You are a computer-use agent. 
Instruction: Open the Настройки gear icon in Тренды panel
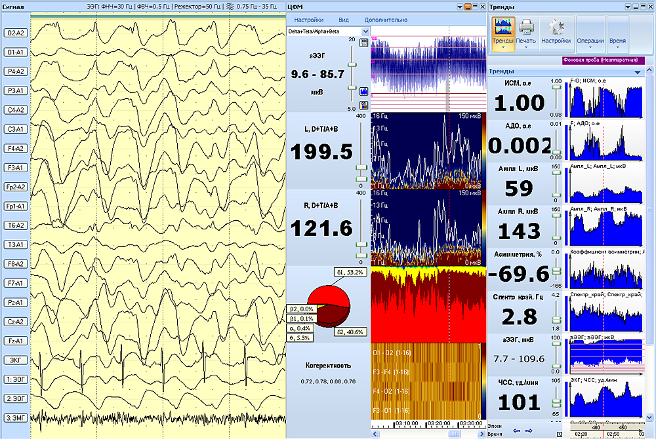click(x=556, y=28)
